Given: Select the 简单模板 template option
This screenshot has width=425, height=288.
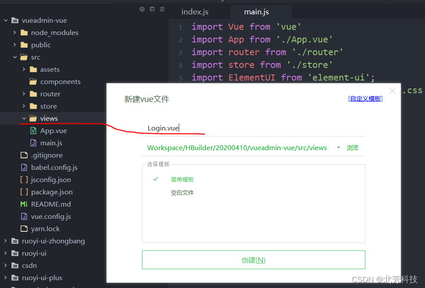Looking at the screenshot, I should (x=182, y=179).
